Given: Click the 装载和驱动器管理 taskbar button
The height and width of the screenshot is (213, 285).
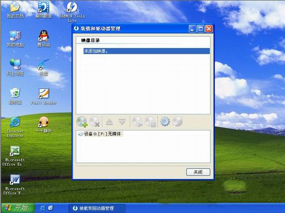Looking at the screenshot, I should pyautogui.click(x=97, y=208).
